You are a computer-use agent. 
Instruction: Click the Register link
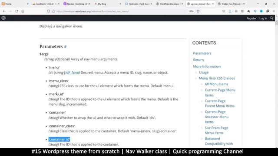click(x=251, y=18)
